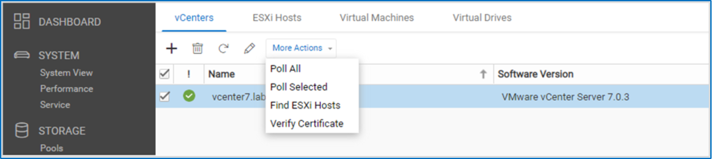Click the Add vCenter plus icon
712x159 pixels.
click(172, 48)
